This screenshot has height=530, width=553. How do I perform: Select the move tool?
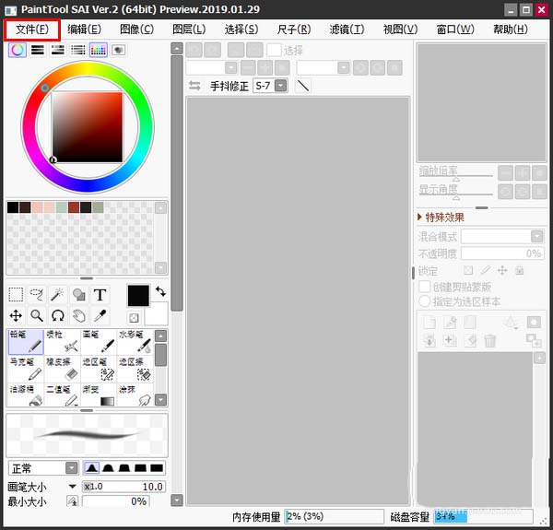coord(16,315)
